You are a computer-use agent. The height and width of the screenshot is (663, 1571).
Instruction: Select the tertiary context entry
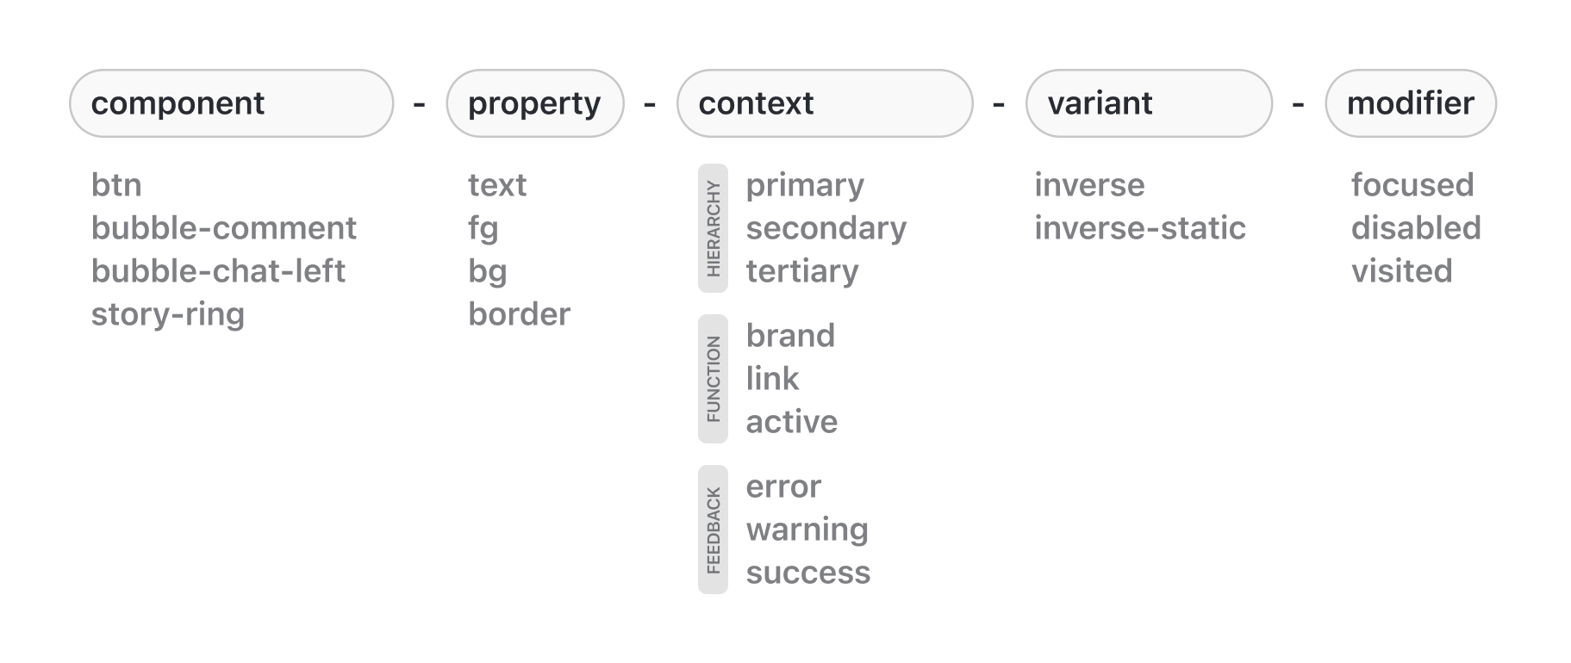click(802, 271)
